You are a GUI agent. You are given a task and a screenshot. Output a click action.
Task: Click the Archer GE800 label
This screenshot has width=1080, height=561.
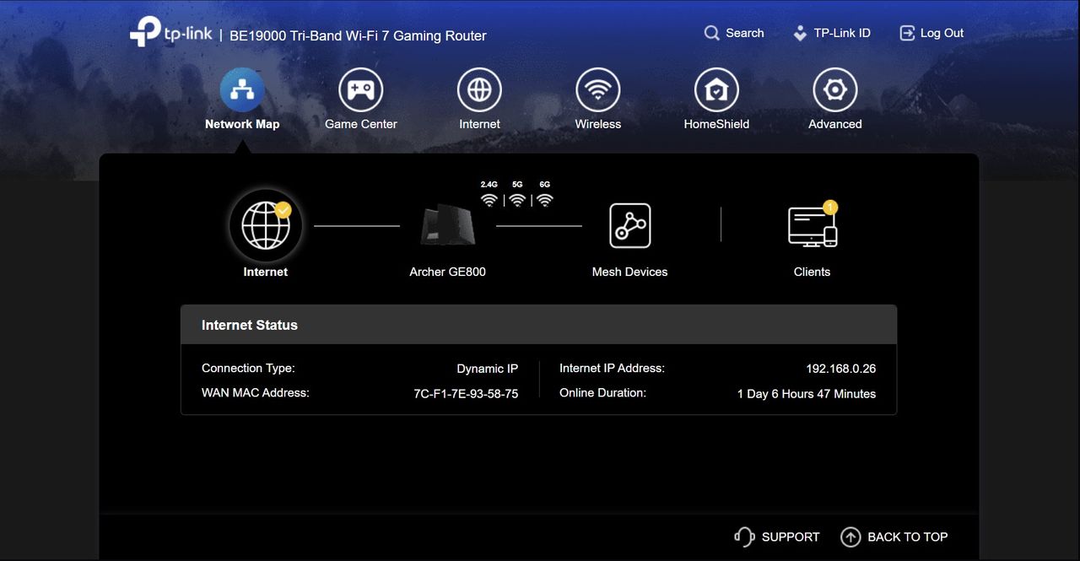(x=448, y=272)
